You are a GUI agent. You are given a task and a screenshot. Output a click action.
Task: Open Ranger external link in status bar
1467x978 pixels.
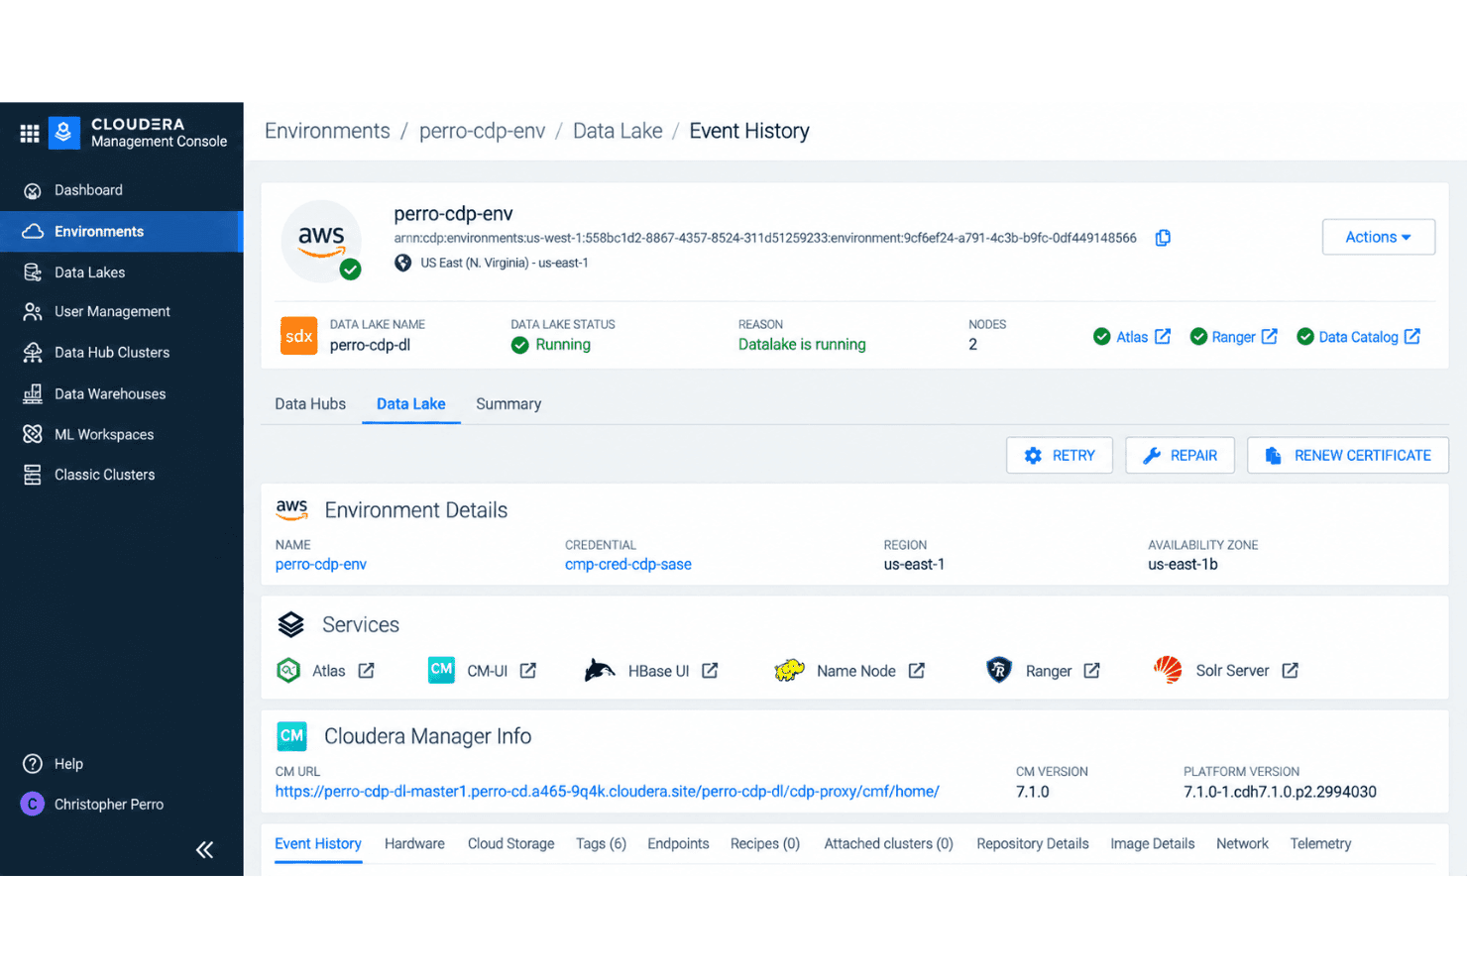(x=1269, y=337)
